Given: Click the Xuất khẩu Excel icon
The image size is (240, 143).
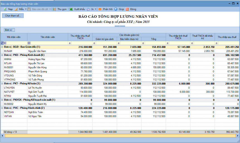Looking at the screenshot, I should 71,9.
